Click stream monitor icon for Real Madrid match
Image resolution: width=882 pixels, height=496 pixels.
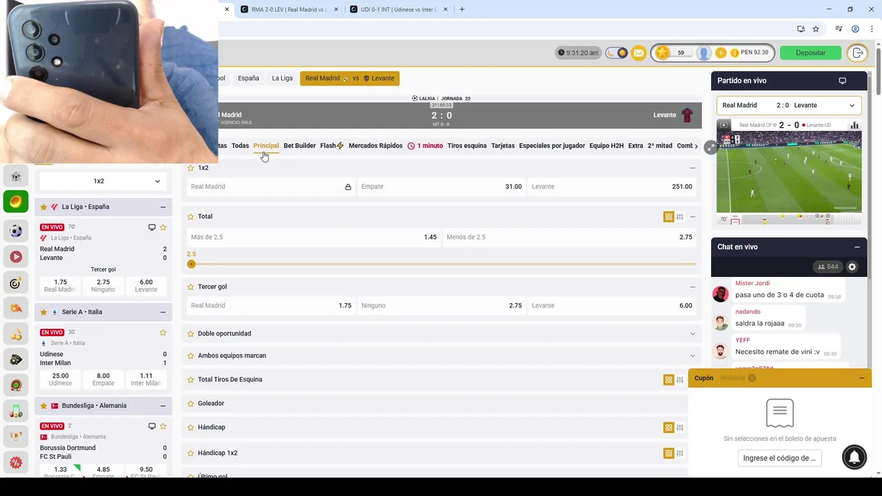coord(152,227)
